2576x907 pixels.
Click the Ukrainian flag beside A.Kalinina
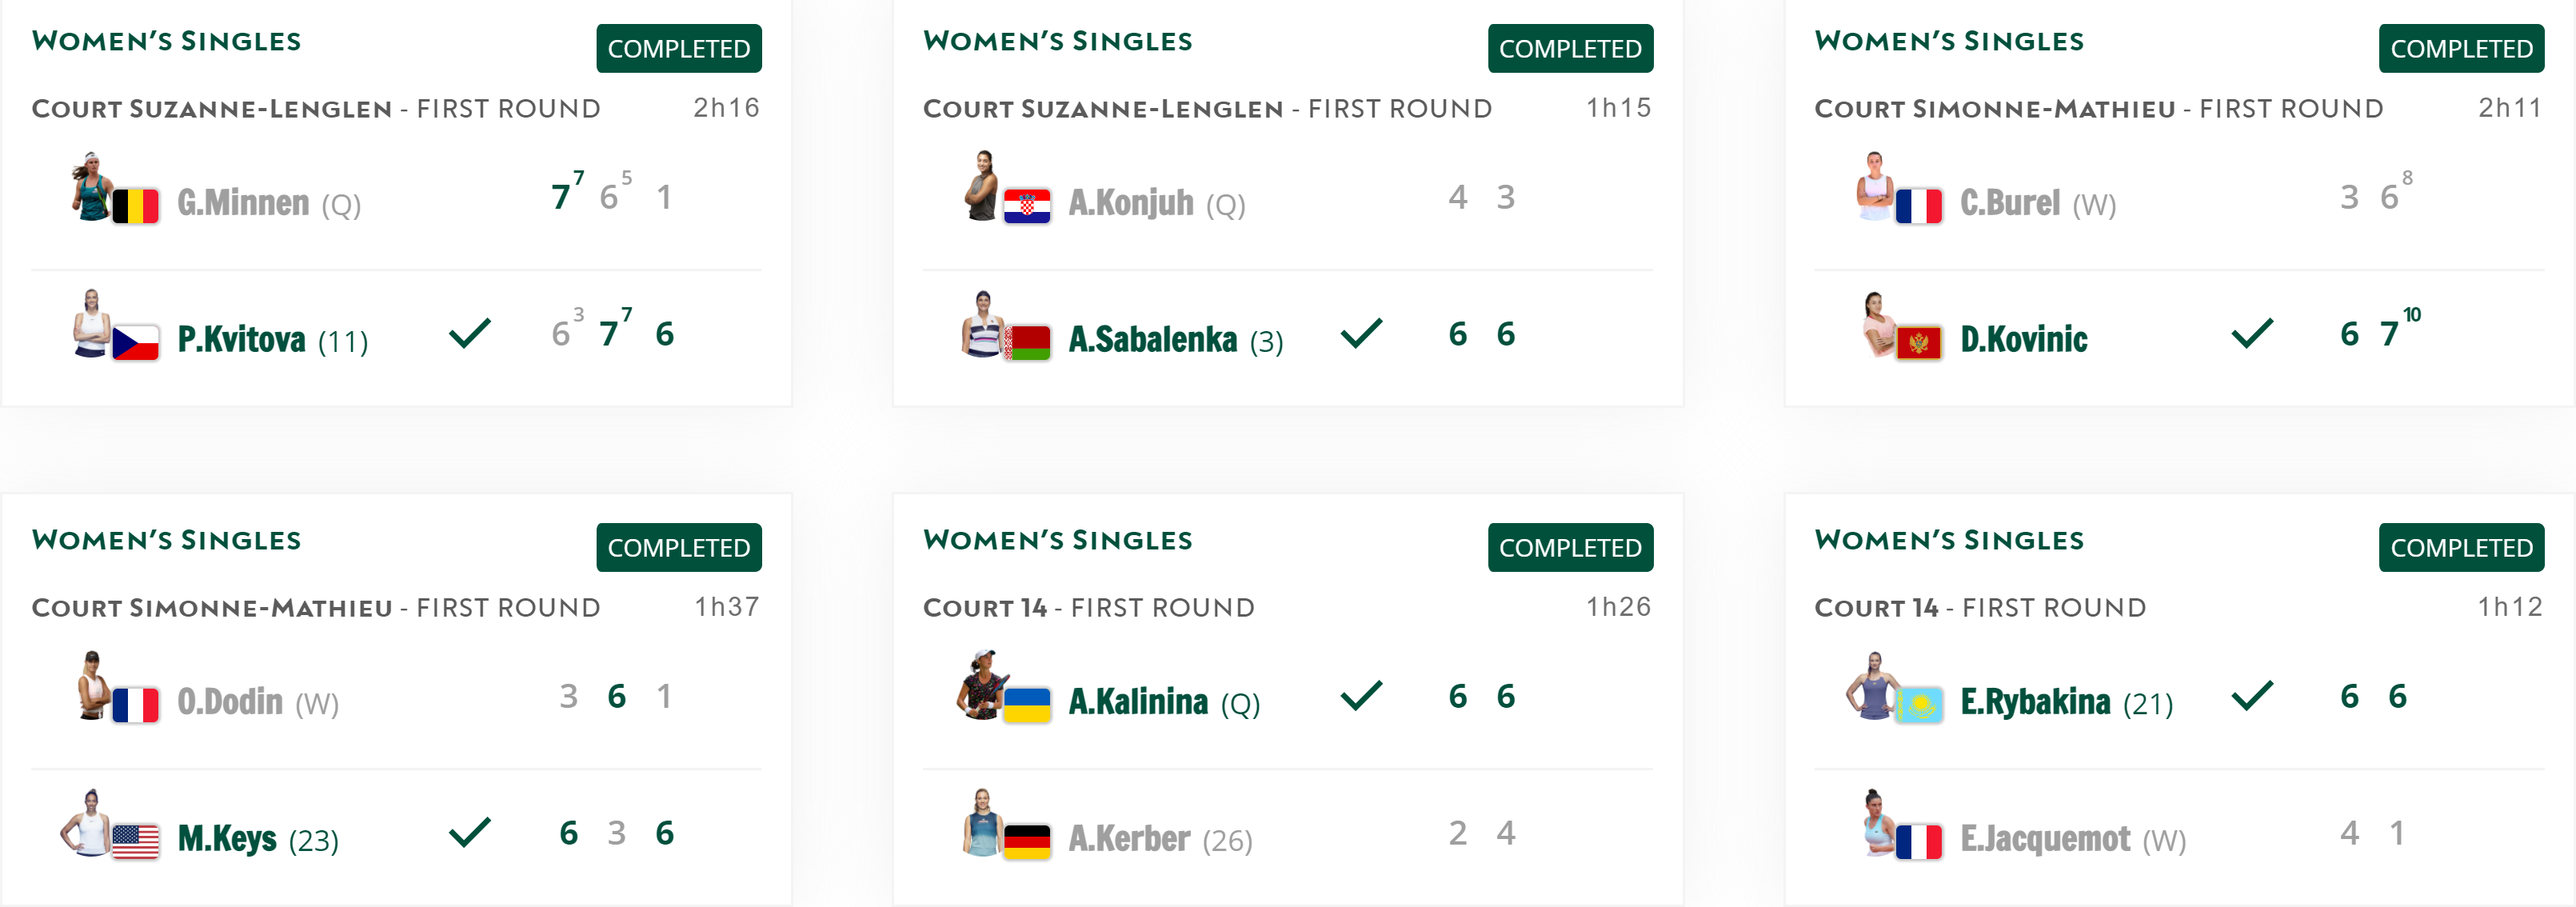[x=1027, y=705]
